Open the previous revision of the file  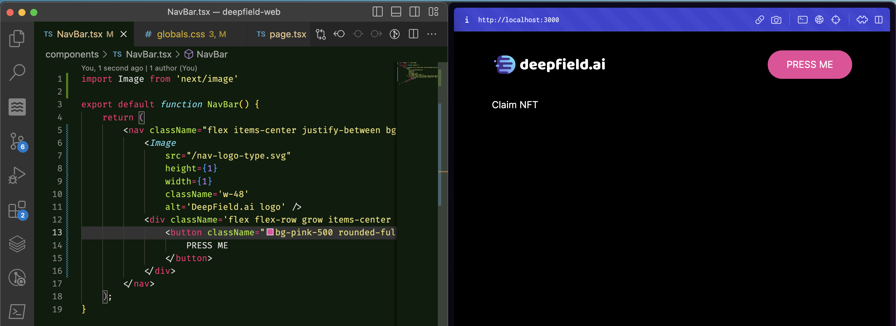[x=339, y=34]
